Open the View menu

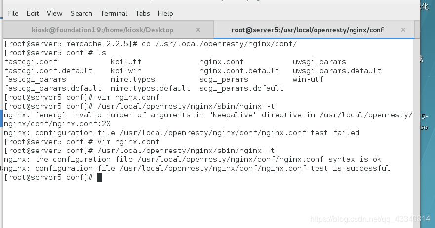pyautogui.click(x=54, y=13)
